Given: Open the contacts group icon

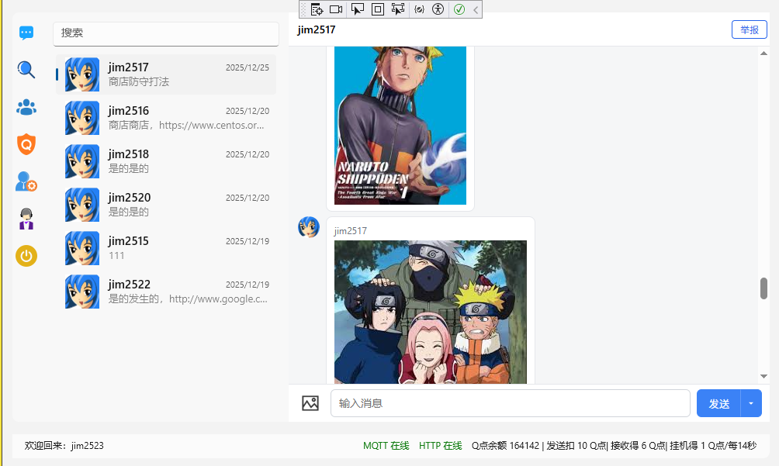Looking at the screenshot, I should [x=26, y=107].
